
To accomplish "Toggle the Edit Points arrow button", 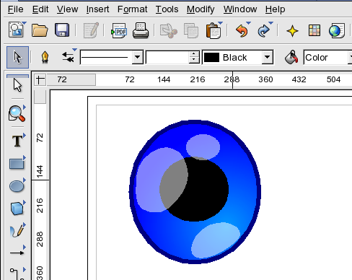I will coord(17,57).
